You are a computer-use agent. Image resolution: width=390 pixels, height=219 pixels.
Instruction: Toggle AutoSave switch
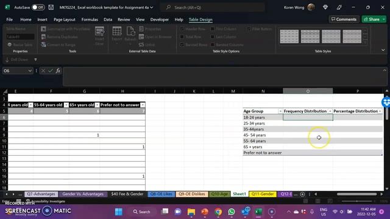pos(38,7)
